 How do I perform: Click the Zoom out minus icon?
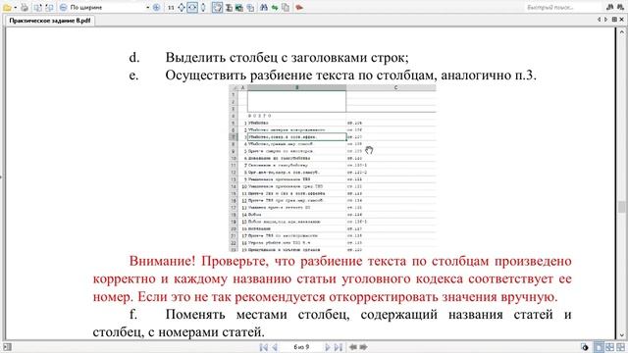[63, 7]
